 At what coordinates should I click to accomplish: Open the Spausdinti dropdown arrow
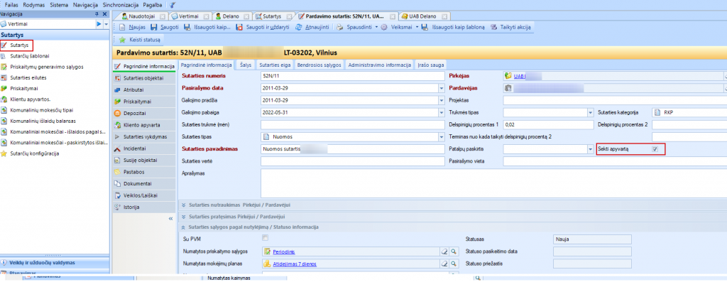tap(376, 28)
